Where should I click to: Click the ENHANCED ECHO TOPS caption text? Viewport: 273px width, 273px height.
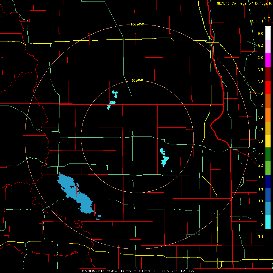click(106, 271)
